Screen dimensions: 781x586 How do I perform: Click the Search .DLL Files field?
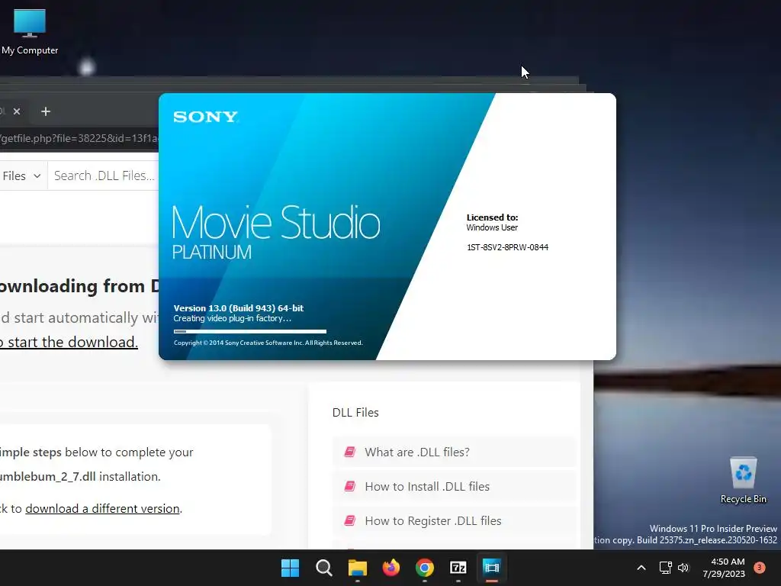click(104, 176)
